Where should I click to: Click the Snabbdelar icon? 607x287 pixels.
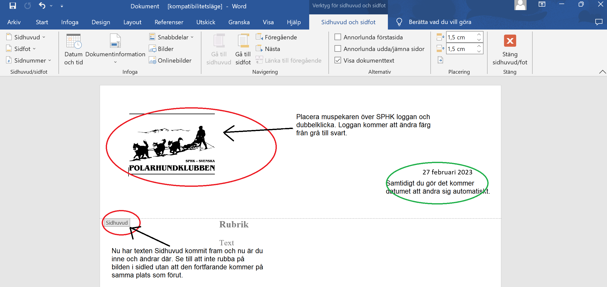coord(152,37)
